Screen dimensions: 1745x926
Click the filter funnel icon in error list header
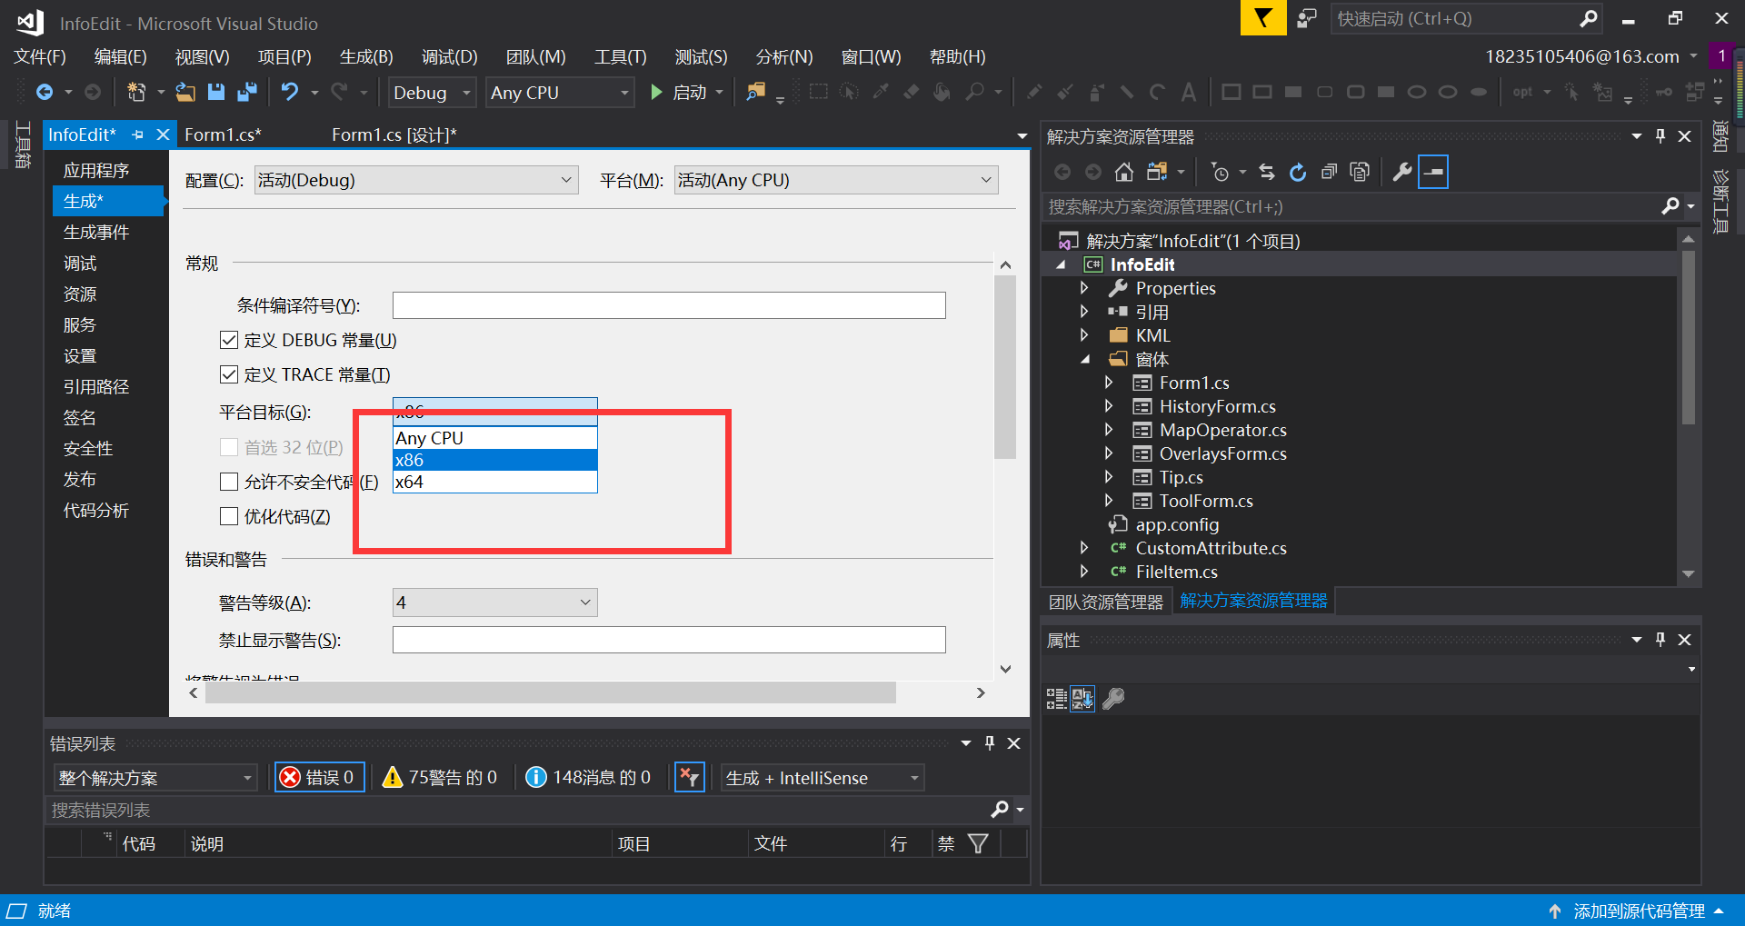pos(978,843)
